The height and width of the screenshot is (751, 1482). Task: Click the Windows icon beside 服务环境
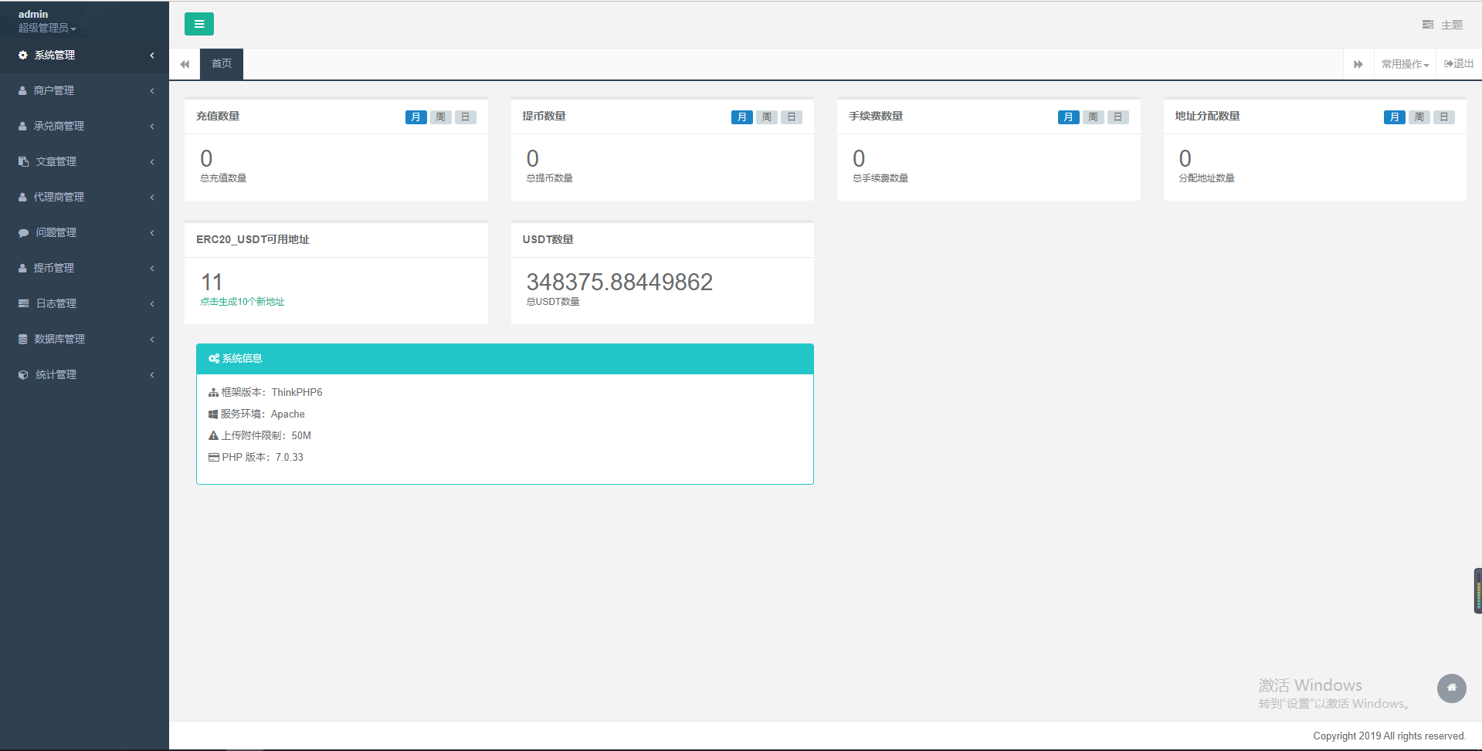tap(213, 414)
